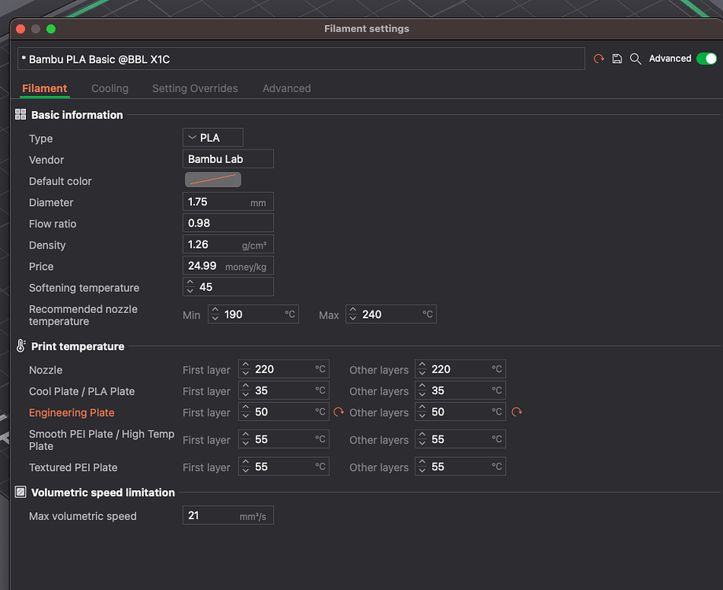This screenshot has width=723, height=590.
Task: Click Textured PEI Plate other layers value 55
Action: coord(438,467)
